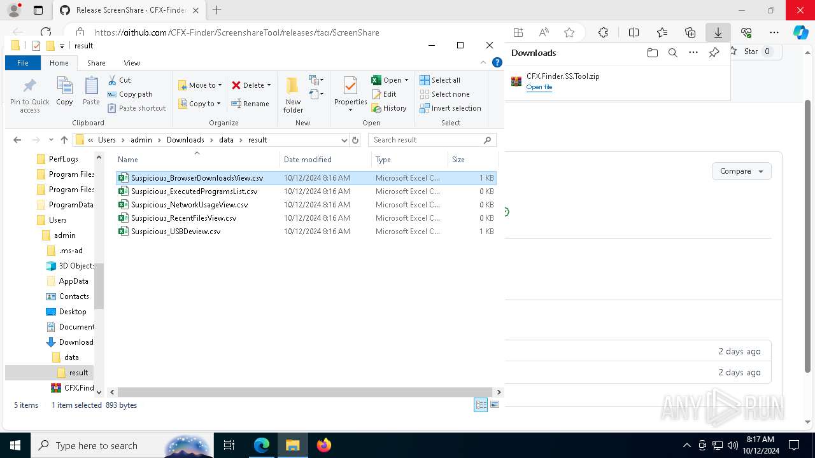
Task: Open Firefox from the taskbar
Action: (x=324, y=445)
